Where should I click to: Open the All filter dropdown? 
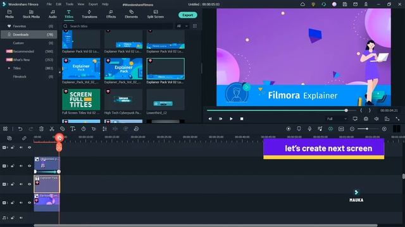182,26
